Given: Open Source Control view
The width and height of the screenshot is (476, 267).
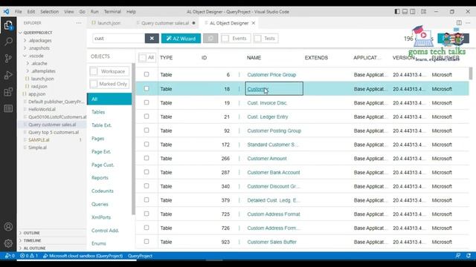Looking at the screenshot, I should click(x=8, y=58).
